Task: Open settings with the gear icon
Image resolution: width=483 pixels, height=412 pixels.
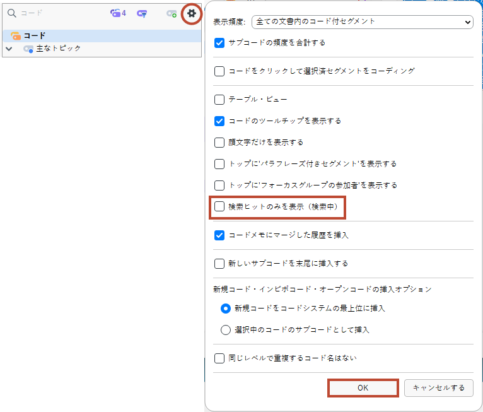Action: click(x=192, y=13)
